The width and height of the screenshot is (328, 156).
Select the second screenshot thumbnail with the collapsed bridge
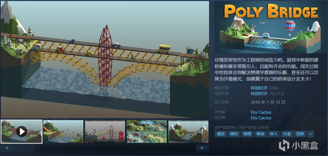tap(63, 132)
